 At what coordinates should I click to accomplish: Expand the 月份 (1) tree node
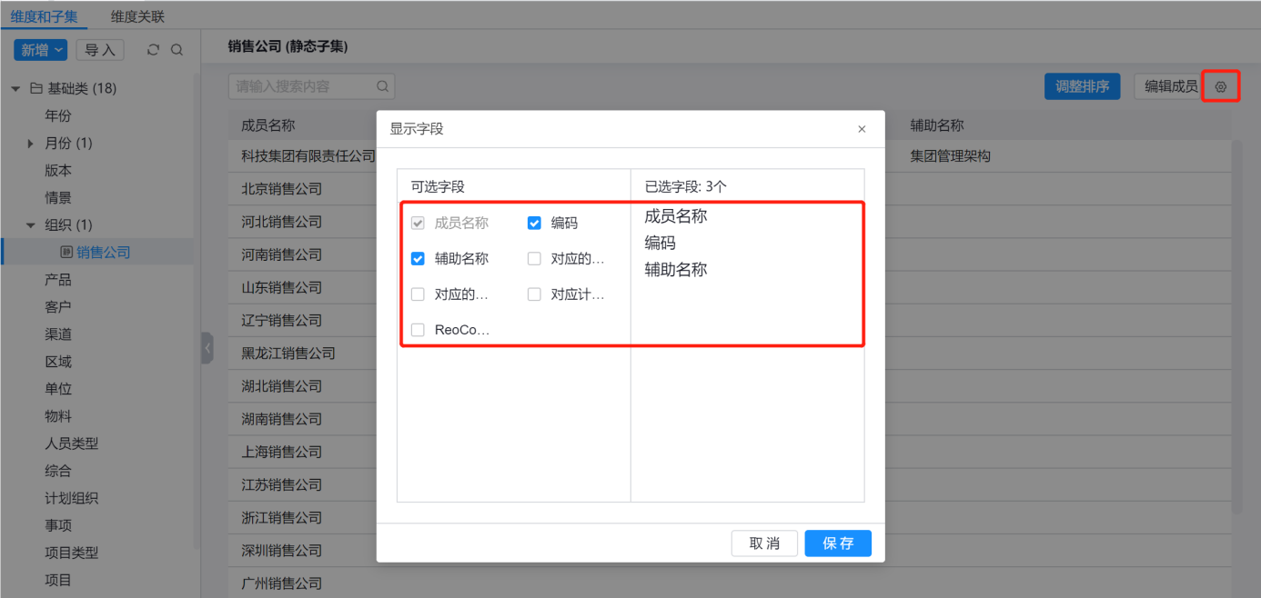click(x=31, y=144)
